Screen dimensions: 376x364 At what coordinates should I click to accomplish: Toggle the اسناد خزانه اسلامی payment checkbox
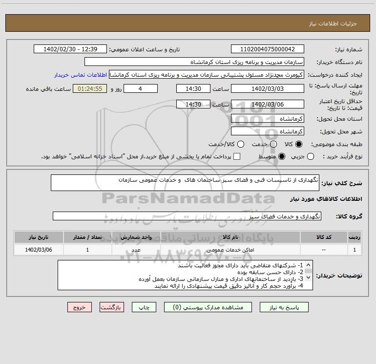[237, 156]
